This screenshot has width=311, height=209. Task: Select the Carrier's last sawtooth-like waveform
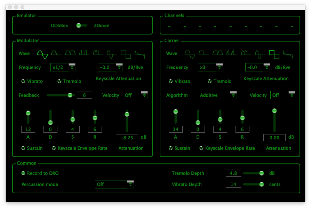pyautogui.click(x=287, y=54)
